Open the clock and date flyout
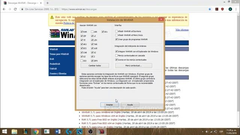Screen dimensions: 240x135 point(231,132)
